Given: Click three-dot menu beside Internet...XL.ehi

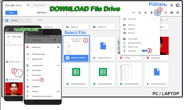Looking at the screenshot, I should pos(21,80).
